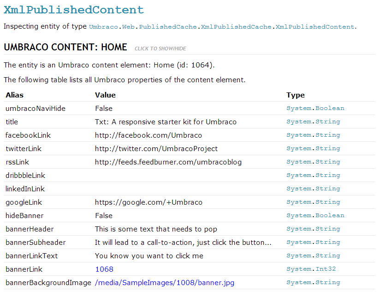
Task: Click the 'Click to show/hide' label
Action: [x=160, y=49]
